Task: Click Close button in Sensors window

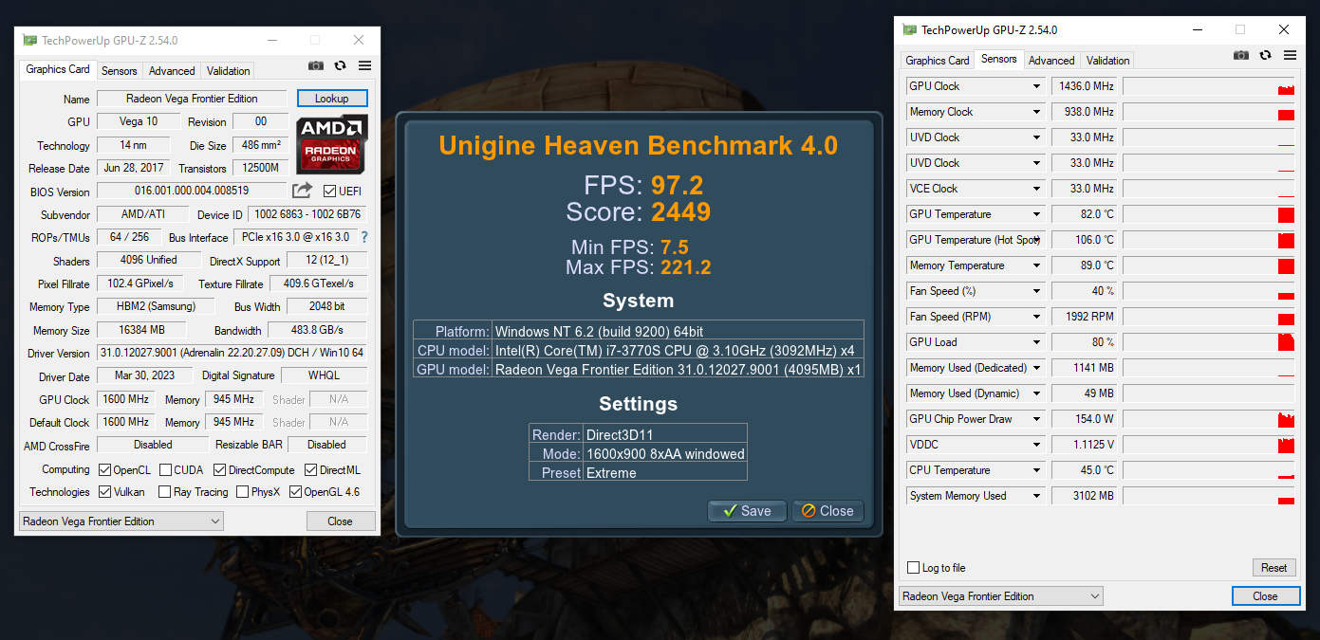Action: 1265,596
